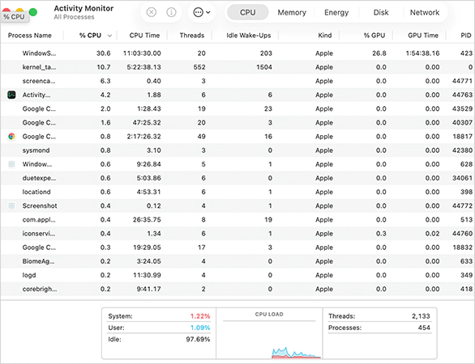Click the 1504 idle wake-ups value
The height and width of the screenshot is (364, 475).
(x=264, y=67)
